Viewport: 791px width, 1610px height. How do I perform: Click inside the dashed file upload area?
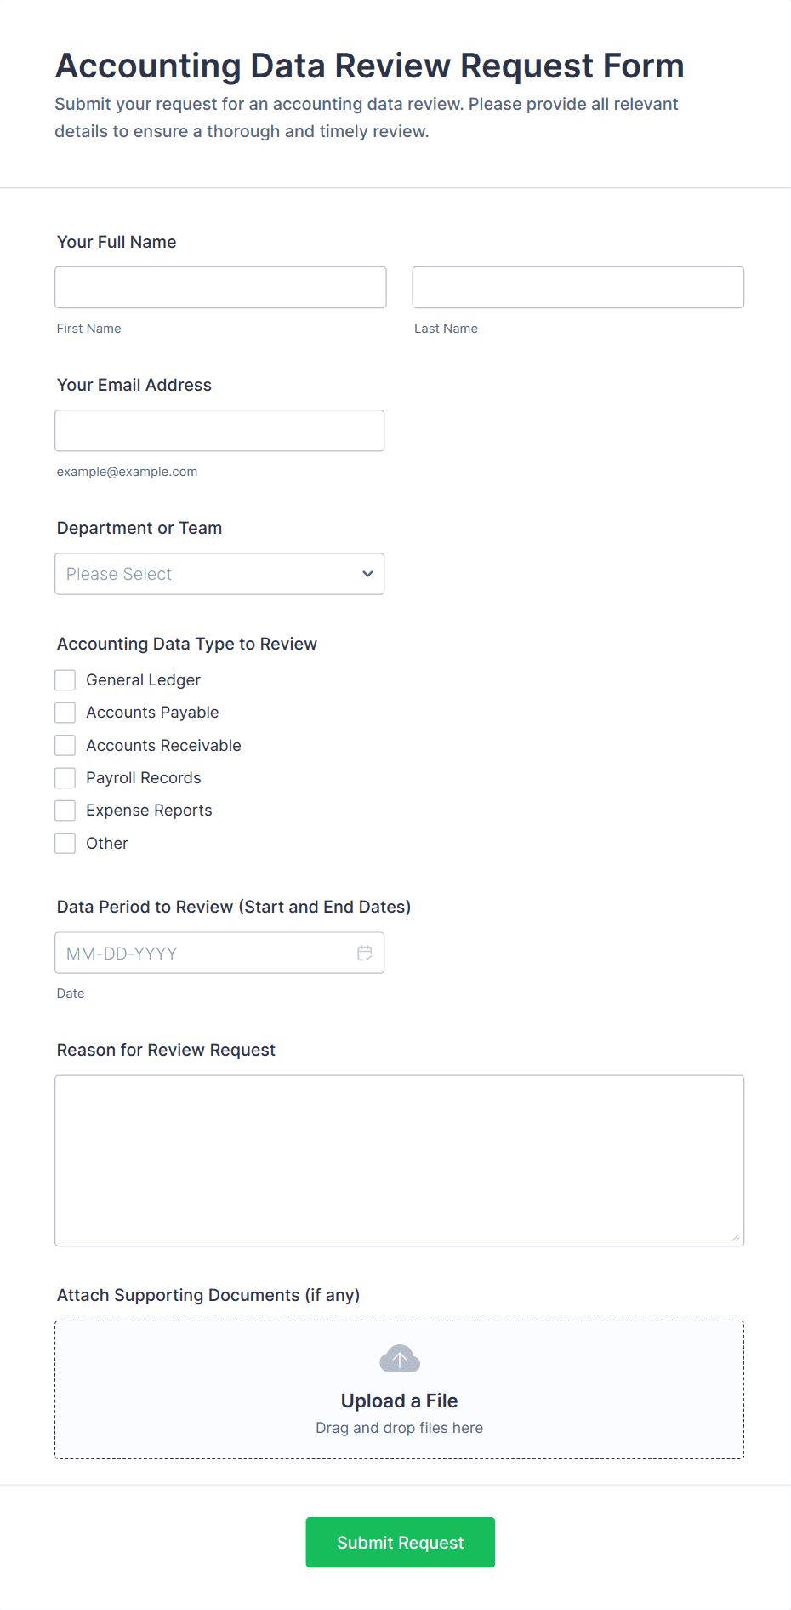point(399,1388)
